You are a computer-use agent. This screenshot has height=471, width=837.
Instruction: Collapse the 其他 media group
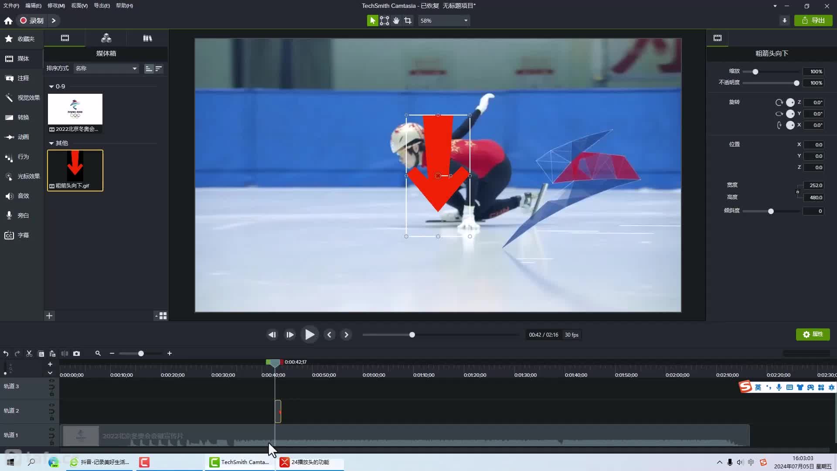51,143
